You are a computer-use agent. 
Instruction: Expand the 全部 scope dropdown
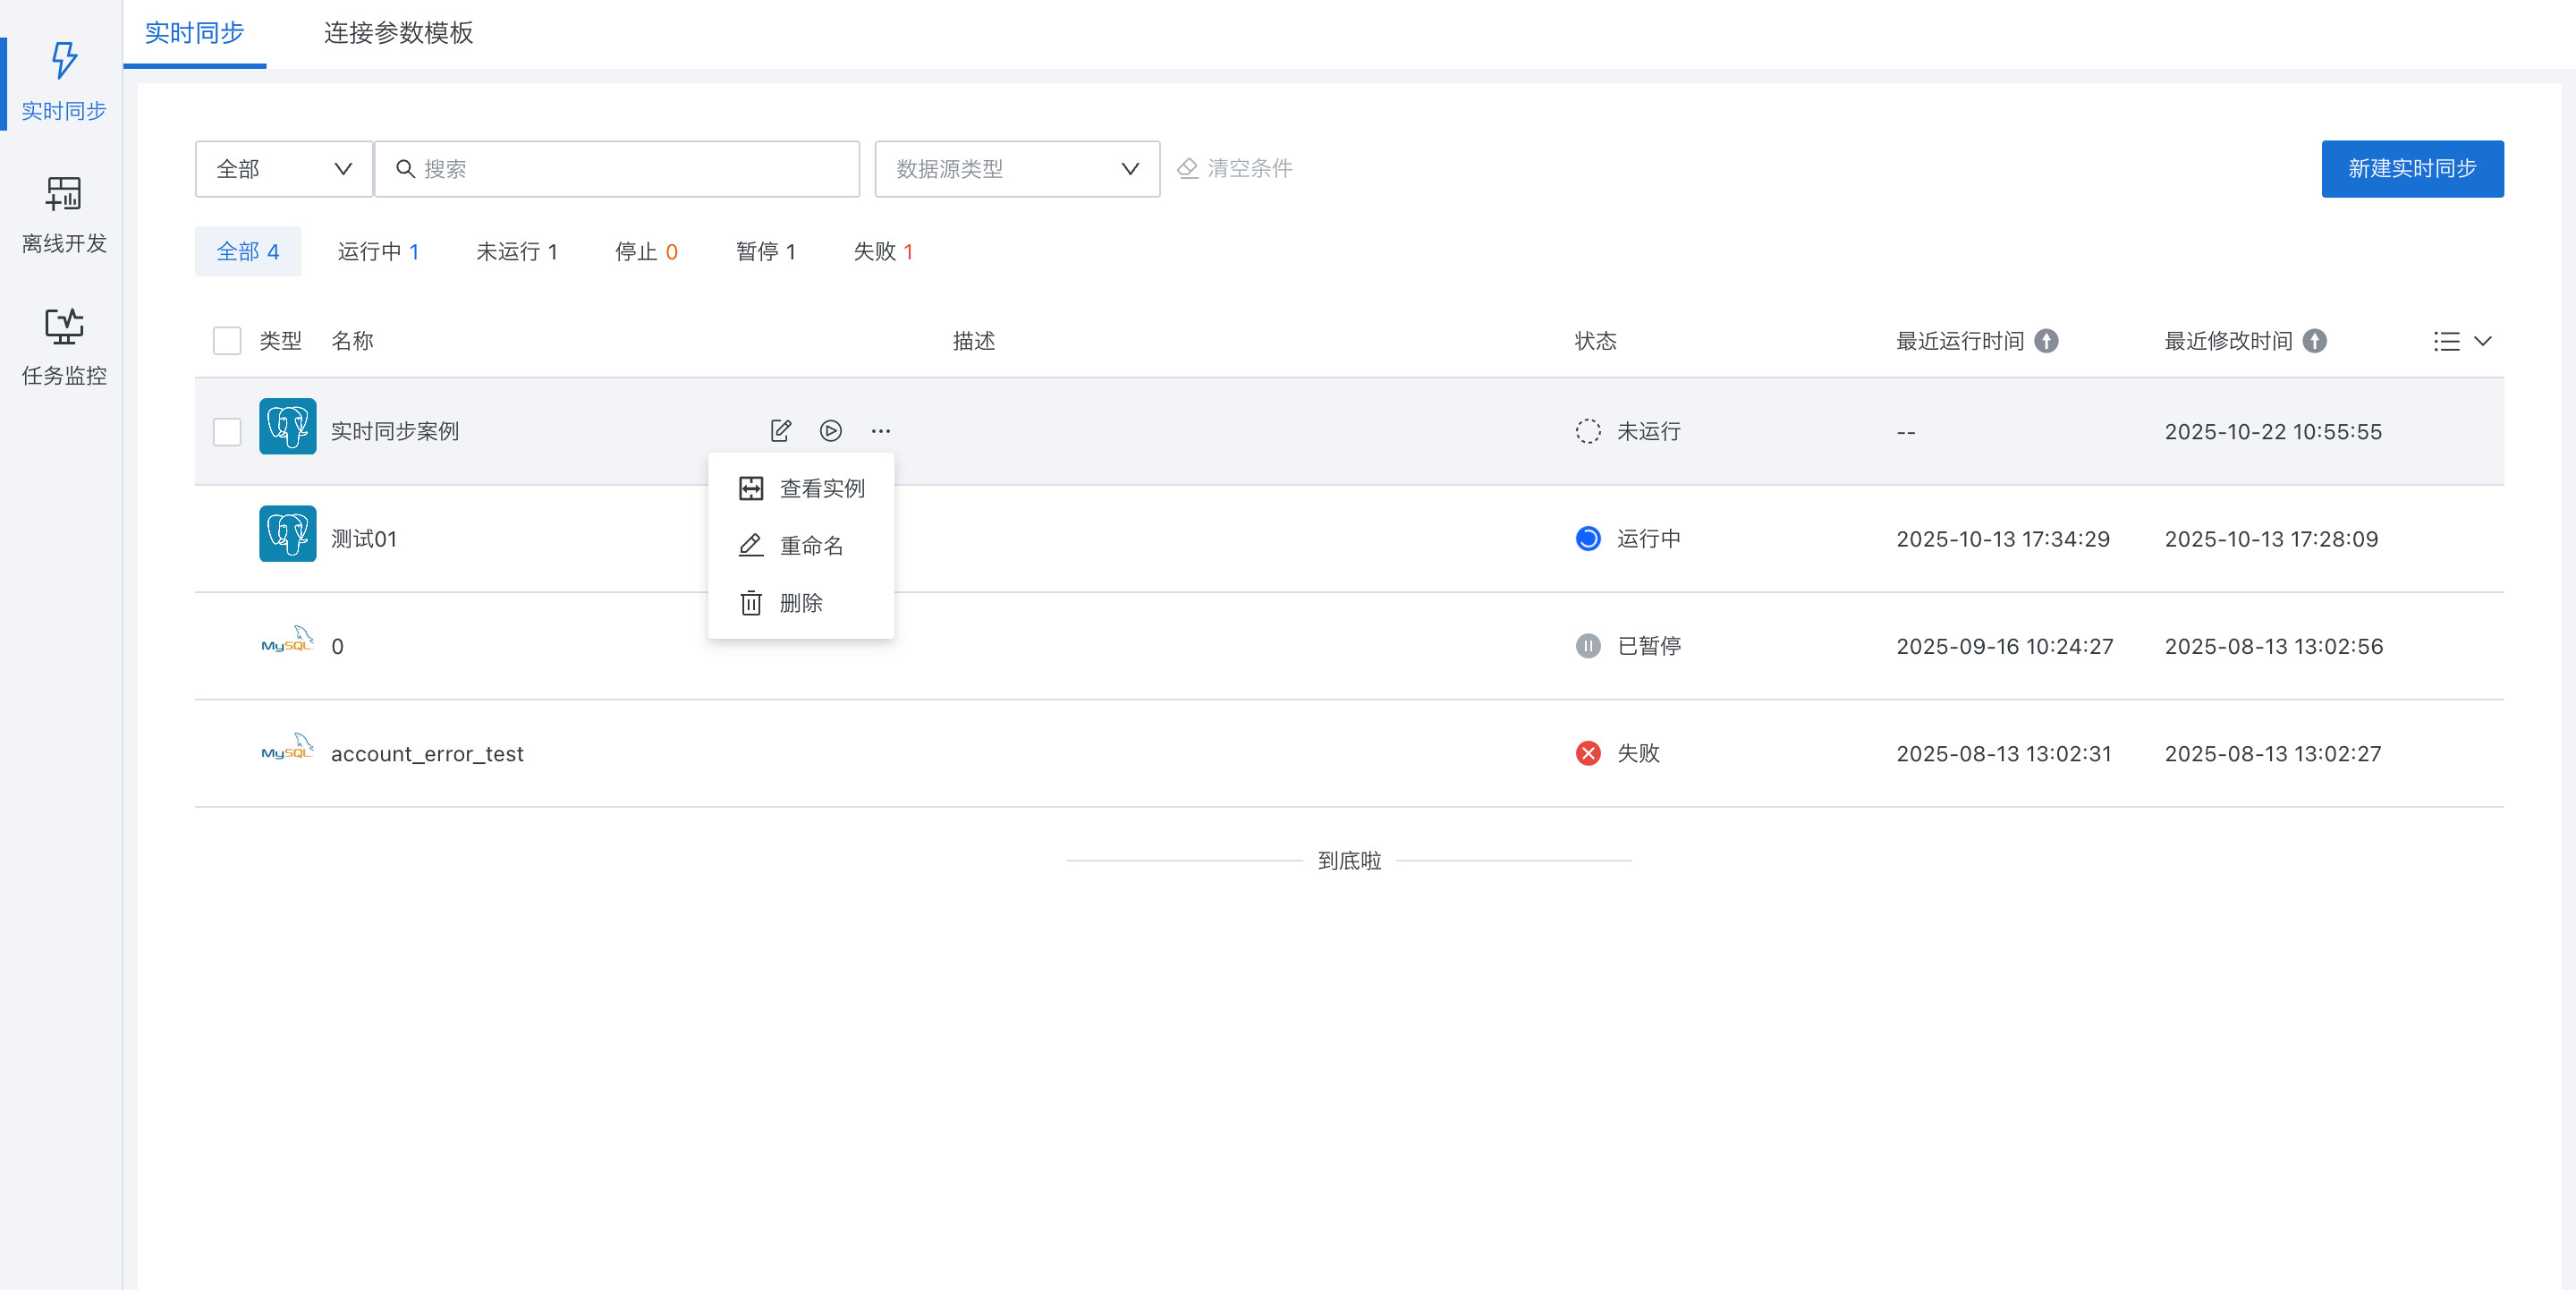[x=283, y=169]
